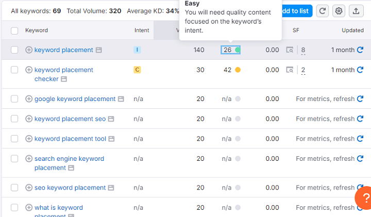Click the refresh icon in top toolbar
371x217 pixels.
coord(322,11)
